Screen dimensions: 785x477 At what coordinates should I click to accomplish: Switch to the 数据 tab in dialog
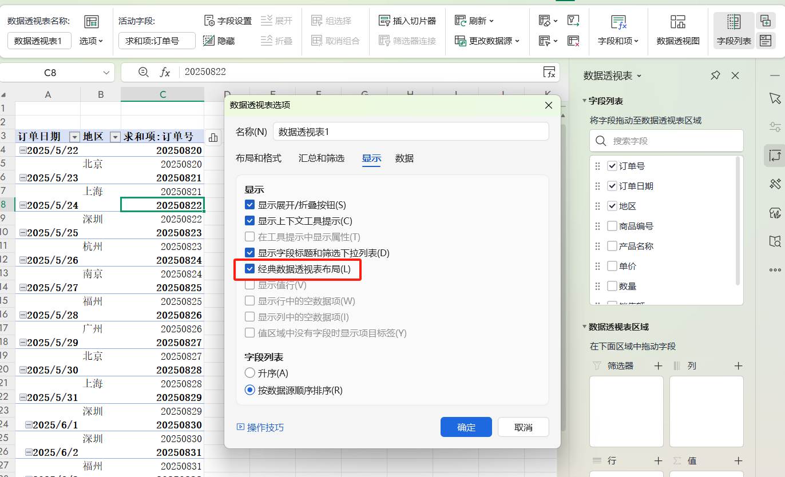pyautogui.click(x=404, y=158)
